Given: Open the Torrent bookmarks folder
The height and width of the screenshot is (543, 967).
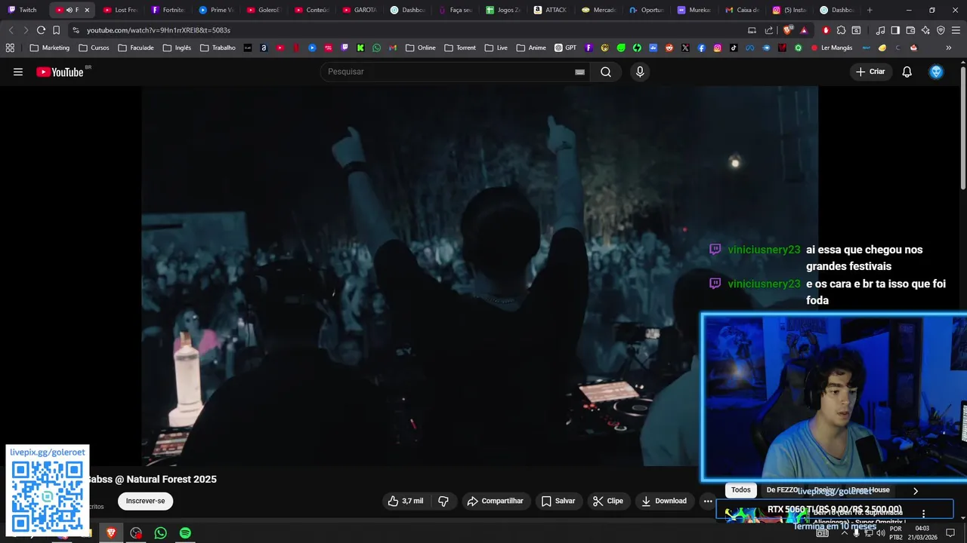Looking at the screenshot, I should click(460, 48).
